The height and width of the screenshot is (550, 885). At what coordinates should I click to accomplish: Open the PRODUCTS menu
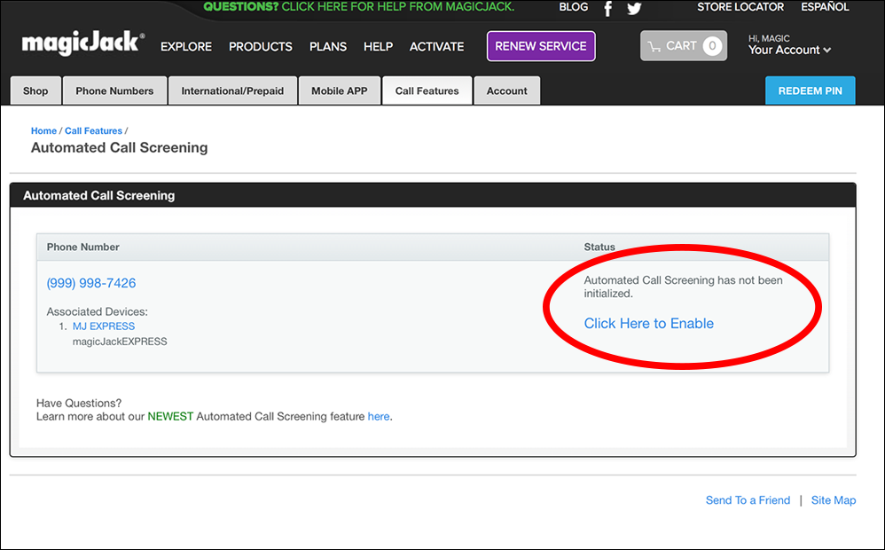[x=260, y=46]
